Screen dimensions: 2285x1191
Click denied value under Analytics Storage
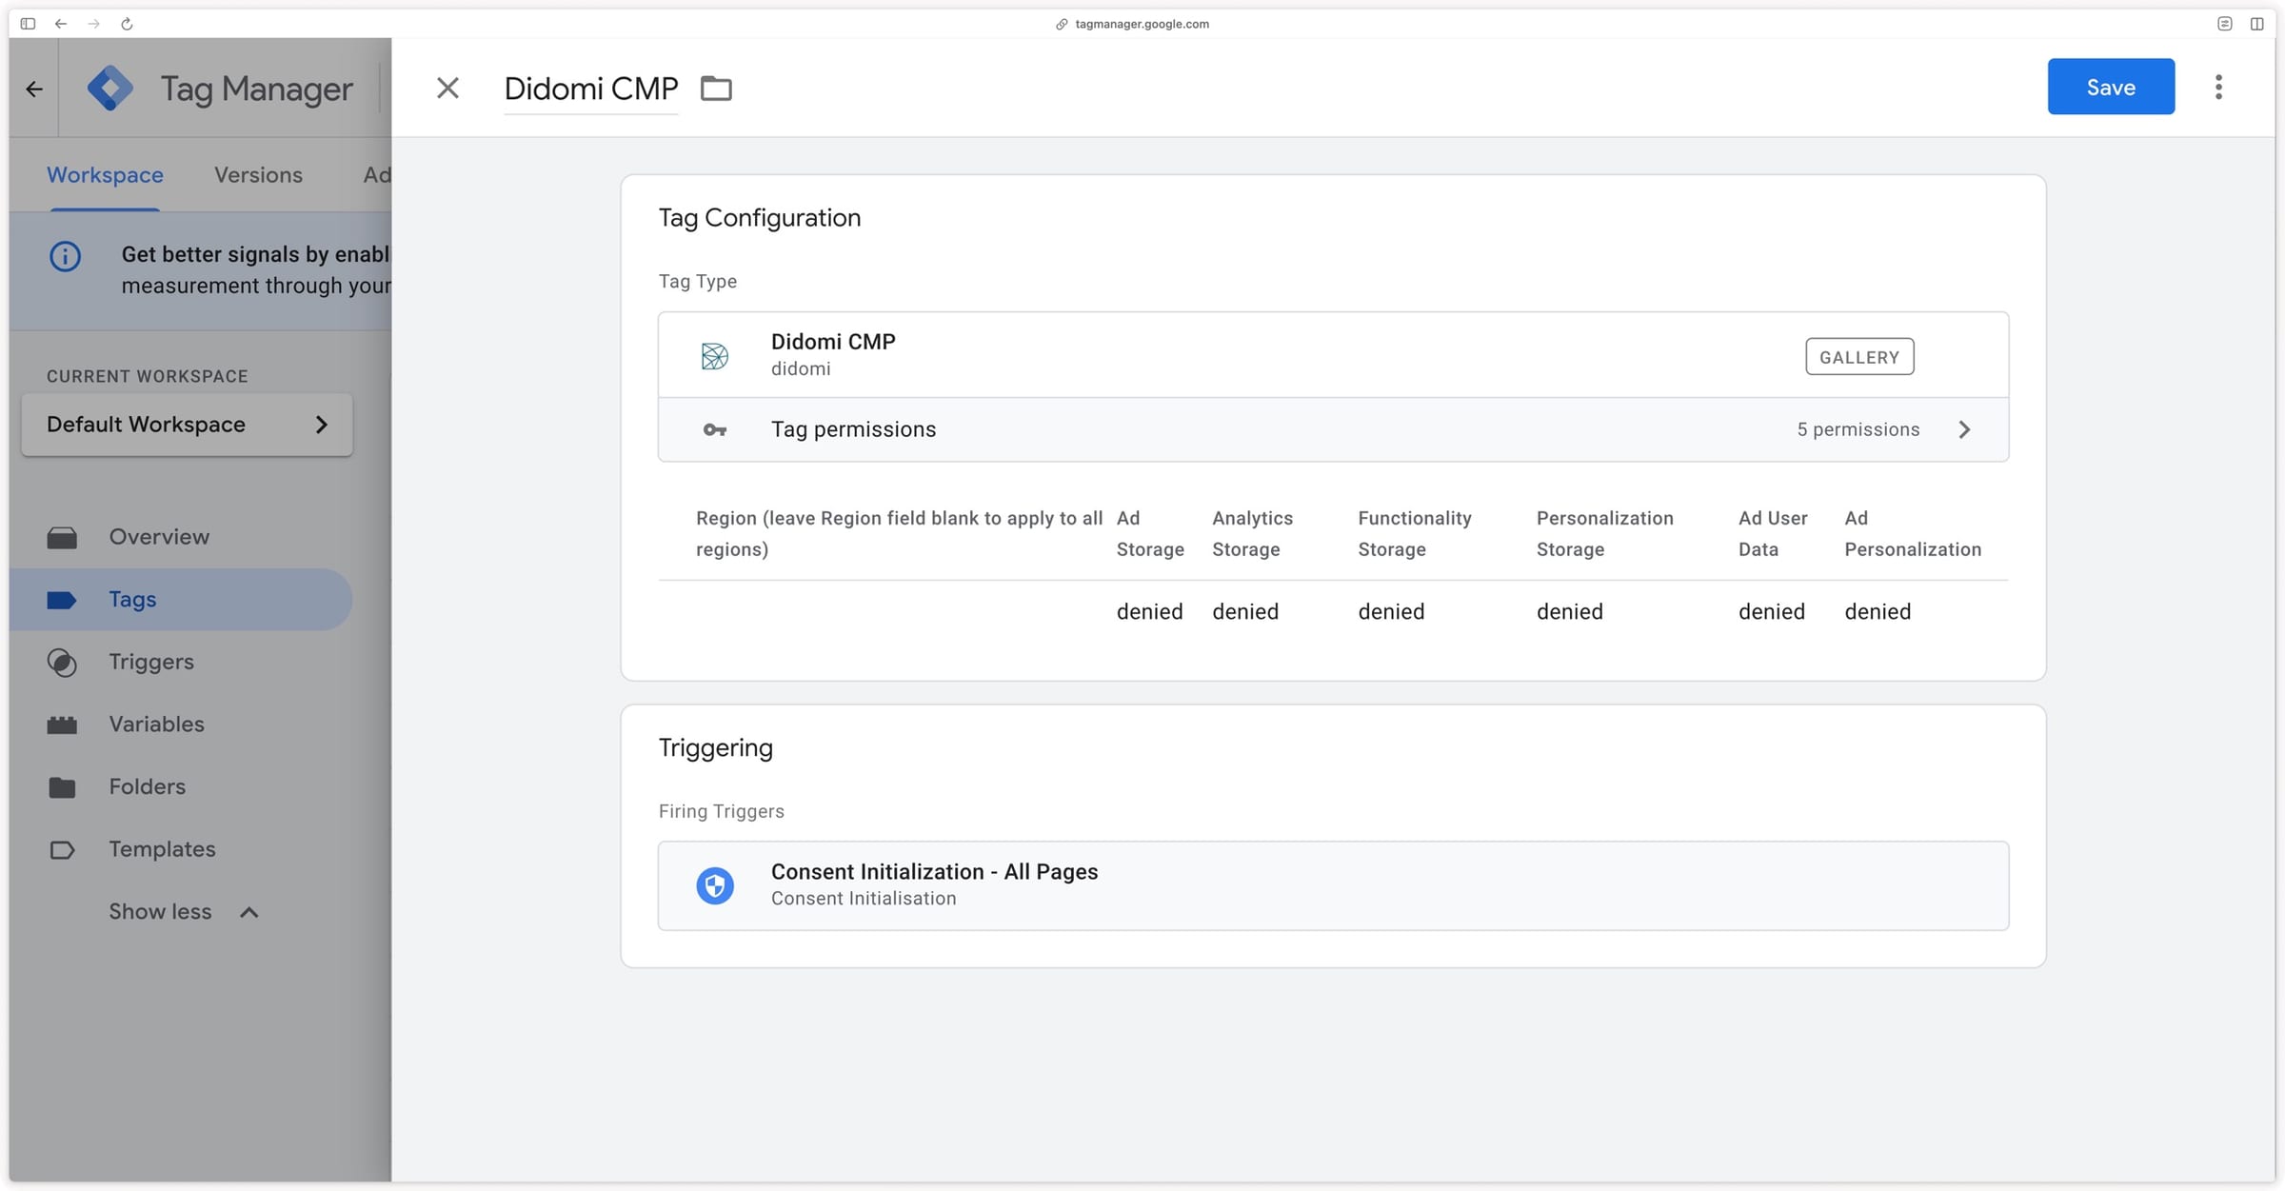(x=1245, y=611)
